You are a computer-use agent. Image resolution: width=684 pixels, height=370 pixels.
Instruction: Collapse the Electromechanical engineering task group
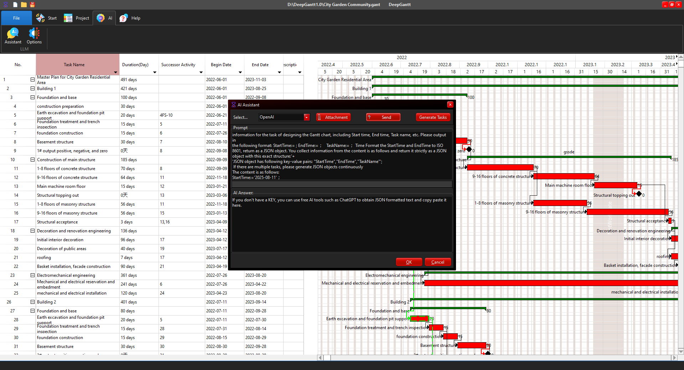(32, 275)
